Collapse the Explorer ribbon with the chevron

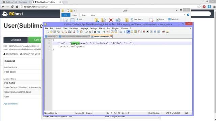[185, 15]
